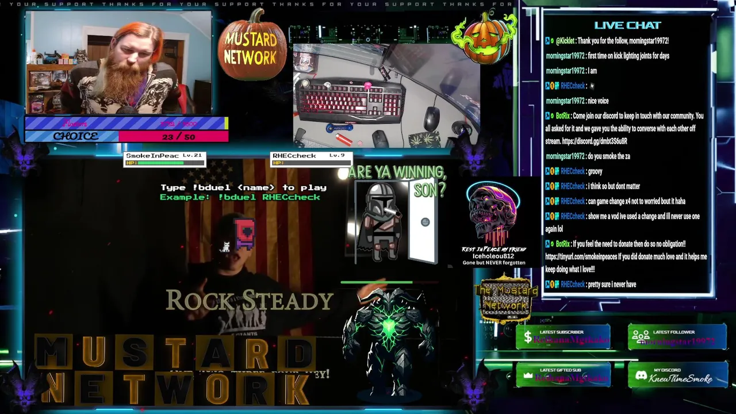Click RHECcheck Lv.9 player label

309,156
